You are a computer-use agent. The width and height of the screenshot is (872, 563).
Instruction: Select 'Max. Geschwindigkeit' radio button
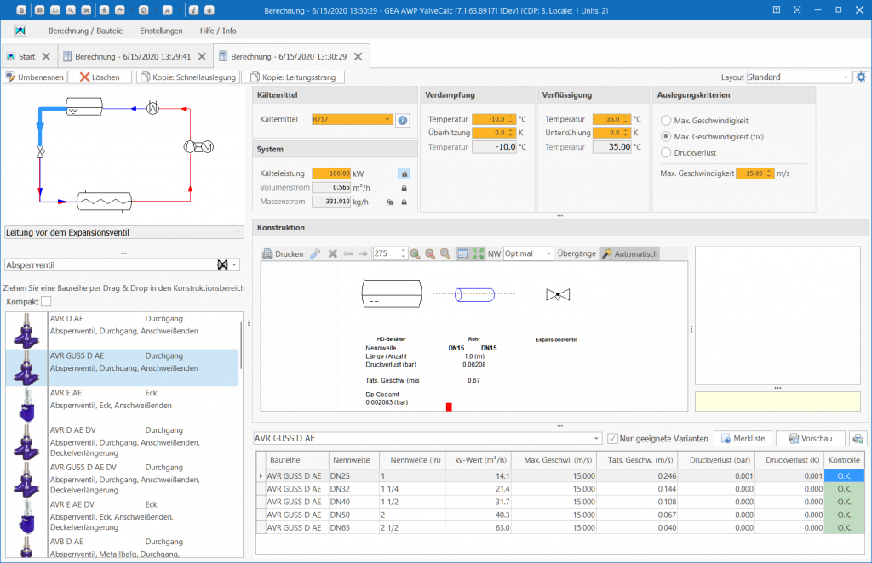[x=666, y=121]
